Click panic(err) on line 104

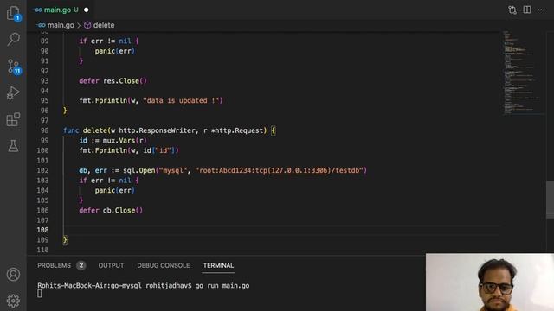click(115, 190)
